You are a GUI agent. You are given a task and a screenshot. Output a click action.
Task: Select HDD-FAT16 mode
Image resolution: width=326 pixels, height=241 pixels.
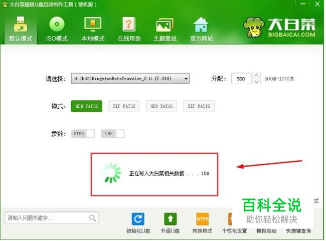[161, 106]
